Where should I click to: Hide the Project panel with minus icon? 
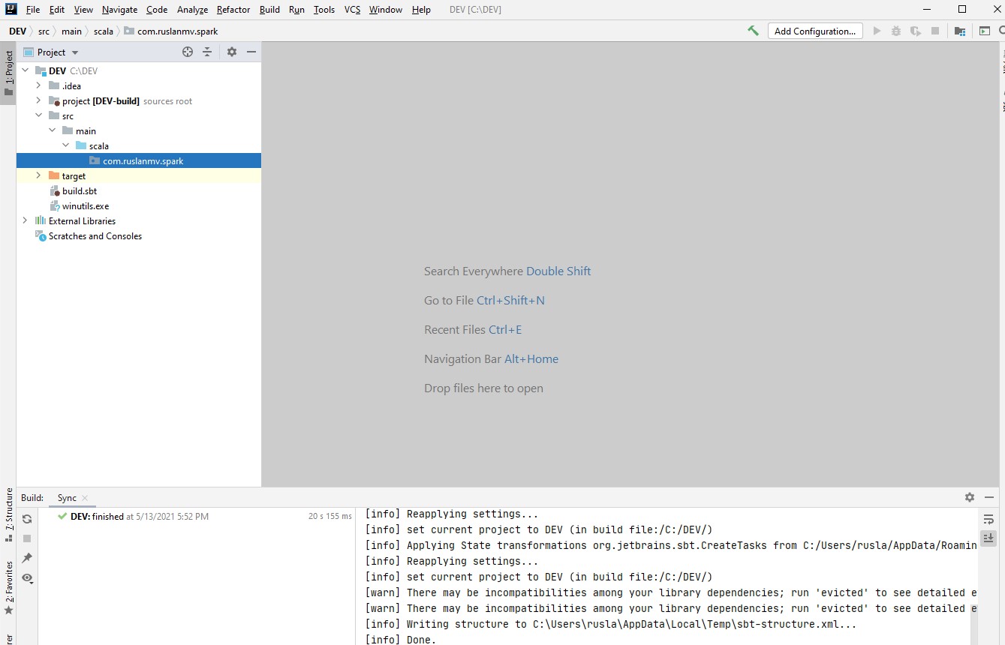[251, 52]
